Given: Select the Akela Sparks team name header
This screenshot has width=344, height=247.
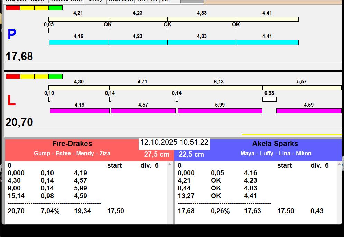Looking at the screenshot, I should pyautogui.click(x=275, y=144).
